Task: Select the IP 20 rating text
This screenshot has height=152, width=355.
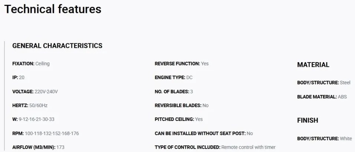Action: pyautogui.click(x=18, y=77)
